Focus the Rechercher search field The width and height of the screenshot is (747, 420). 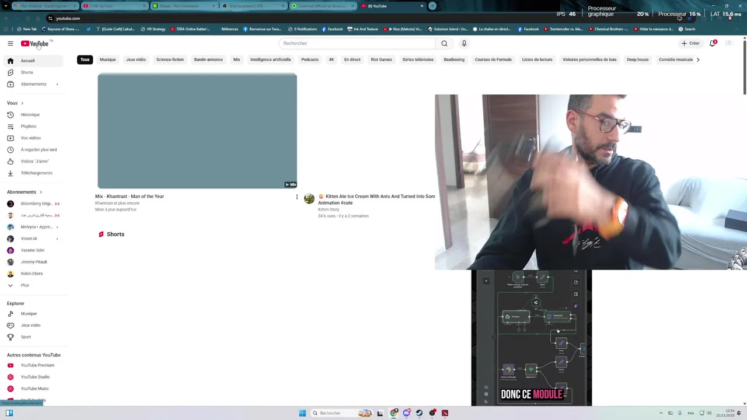click(357, 43)
